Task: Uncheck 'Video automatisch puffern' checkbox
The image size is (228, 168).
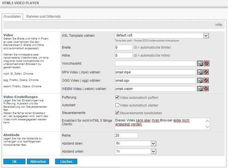Action: pyautogui.click(x=117, y=97)
